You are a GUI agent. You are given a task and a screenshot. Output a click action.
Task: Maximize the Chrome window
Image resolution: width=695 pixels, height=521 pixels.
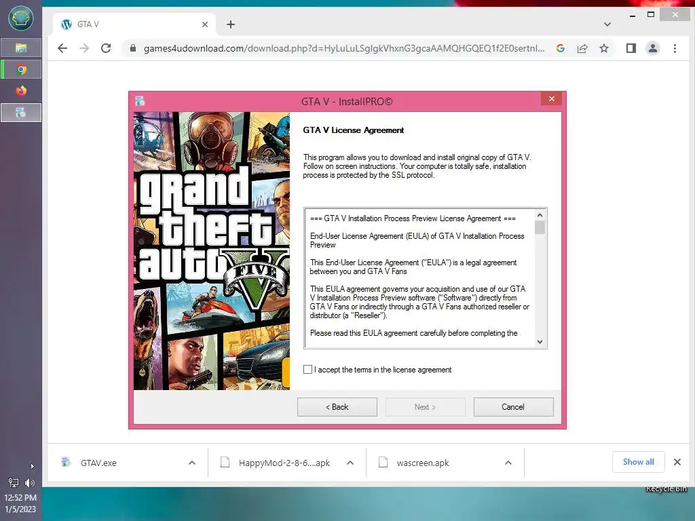coord(651,15)
